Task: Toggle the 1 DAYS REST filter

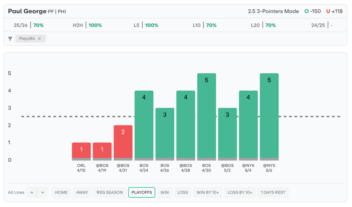Action: point(273,193)
